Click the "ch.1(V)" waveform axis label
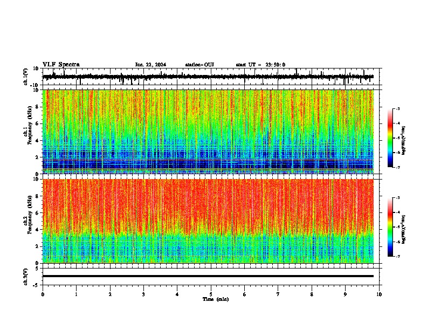Screen dimensions: 427x330 tap(26, 77)
